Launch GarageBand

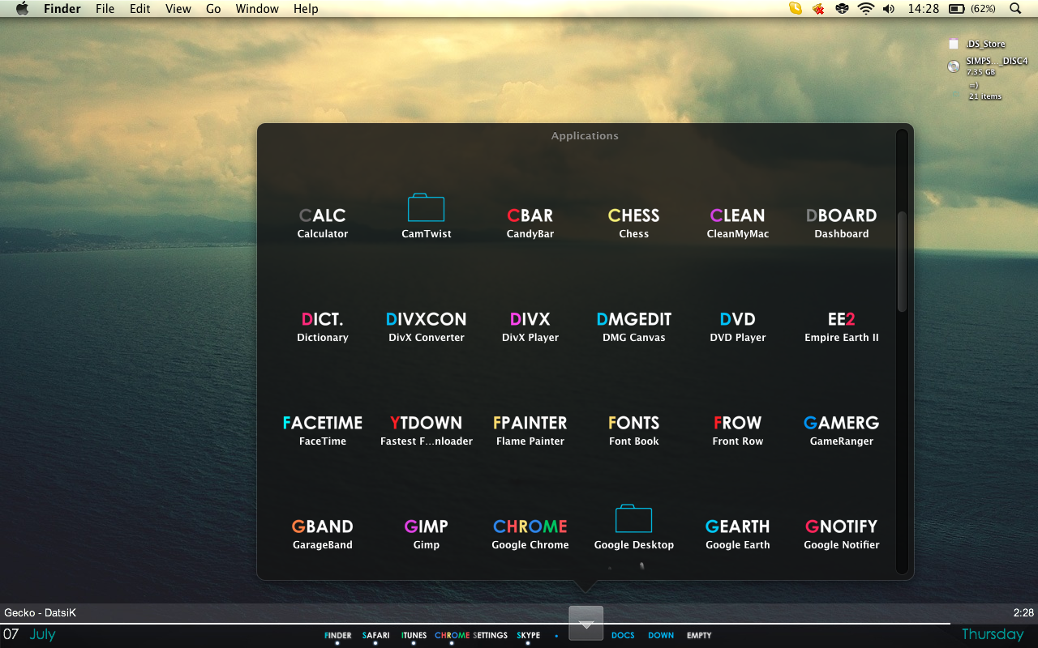pyautogui.click(x=322, y=534)
